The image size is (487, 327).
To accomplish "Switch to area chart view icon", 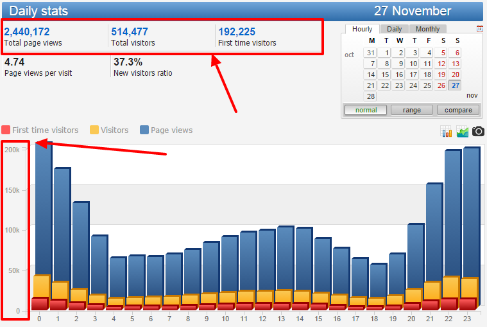I will point(462,132).
